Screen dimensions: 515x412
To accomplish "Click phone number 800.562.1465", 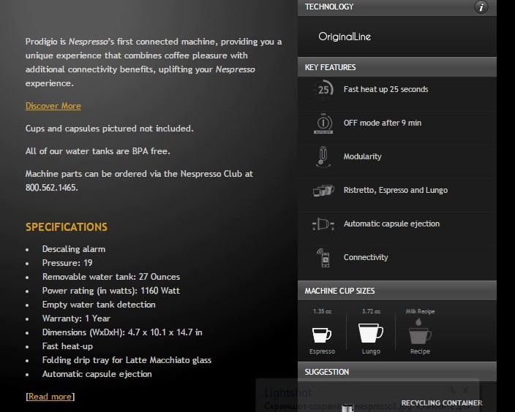I will pos(51,188).
